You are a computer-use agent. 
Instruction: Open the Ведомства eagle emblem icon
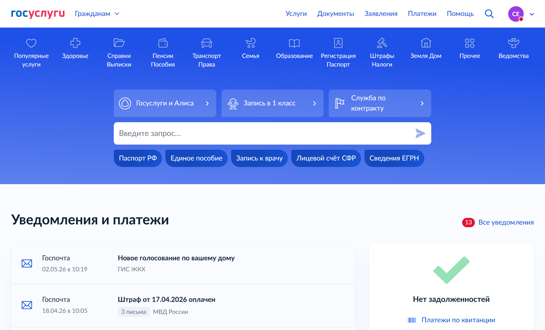pyautogui.click(x=513, y=43)
